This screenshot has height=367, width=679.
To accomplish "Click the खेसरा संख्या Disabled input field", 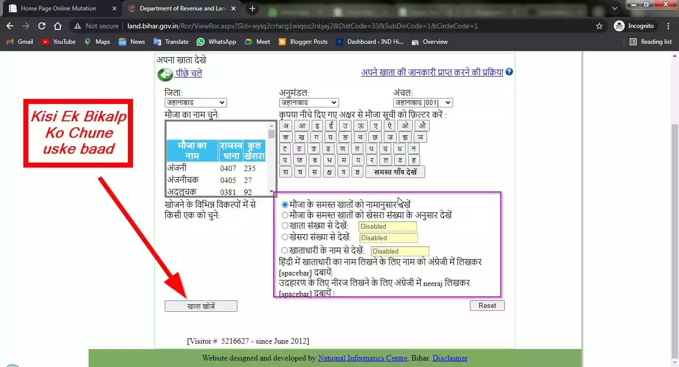I will [x=389, y=238].
